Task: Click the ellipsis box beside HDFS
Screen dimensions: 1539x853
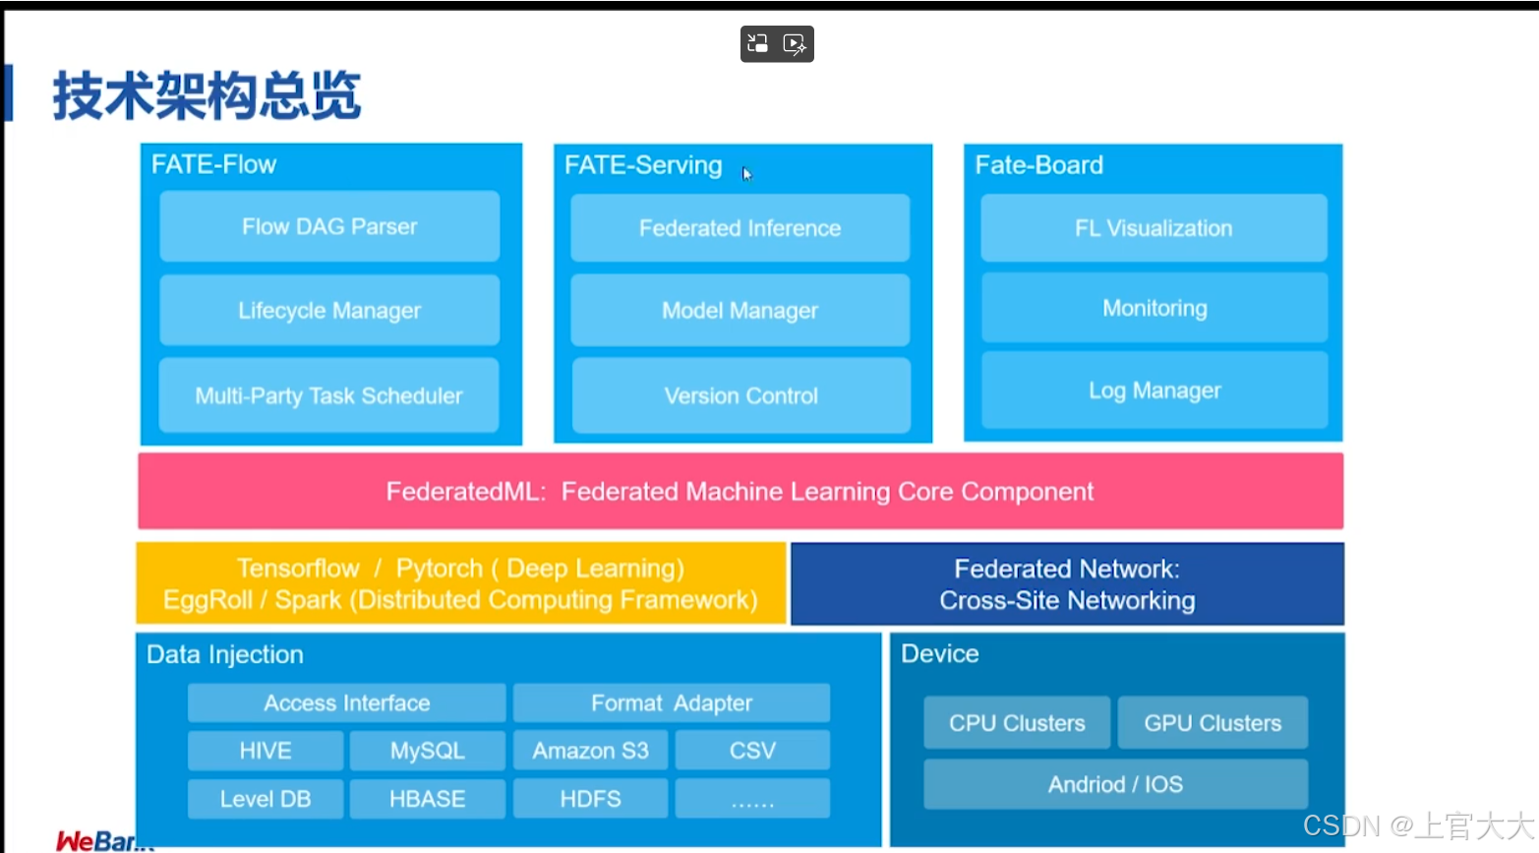Action: 752,799
